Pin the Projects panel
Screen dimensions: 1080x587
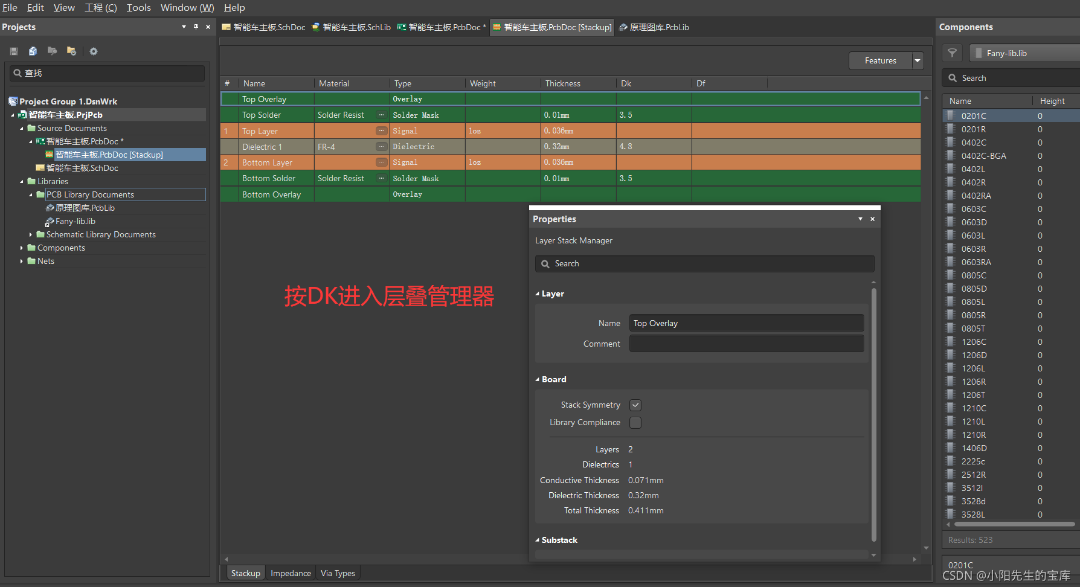click(196, 27)
